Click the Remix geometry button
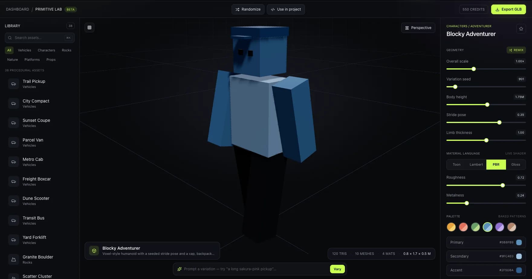The image size is (532, 279). point(516,50)
